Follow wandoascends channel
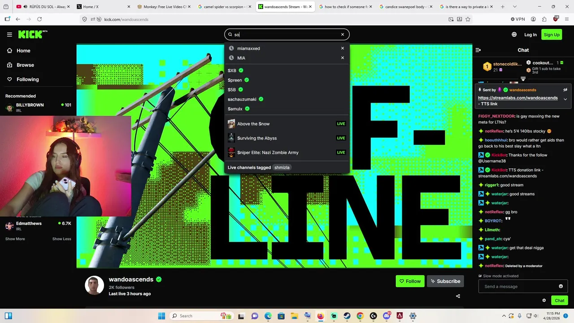The height and width of the screenshot is (323, 574). 410,281
